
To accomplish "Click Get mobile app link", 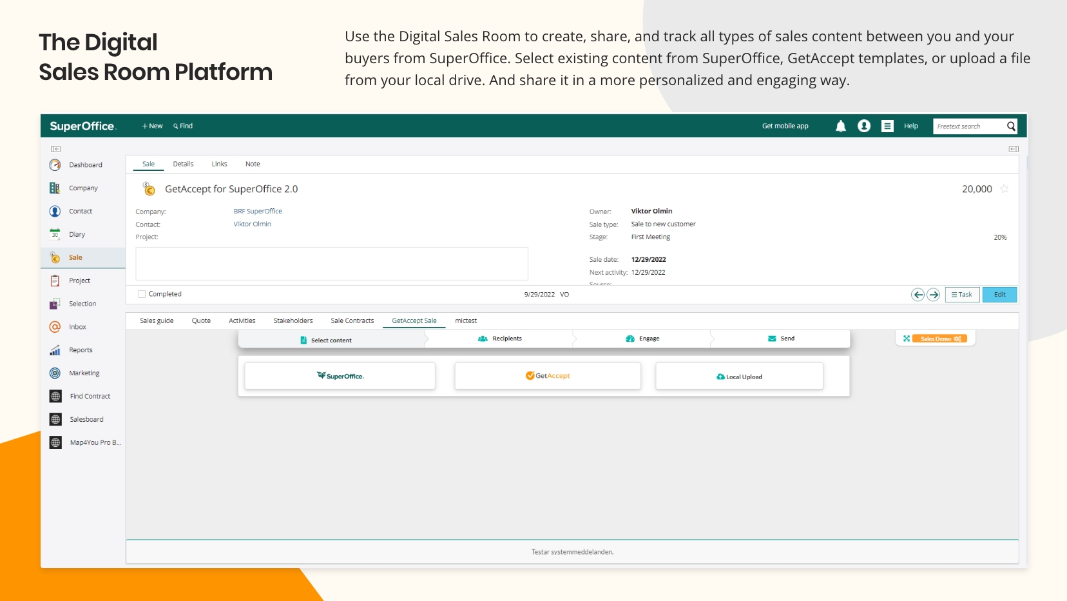I will point(785,126).
